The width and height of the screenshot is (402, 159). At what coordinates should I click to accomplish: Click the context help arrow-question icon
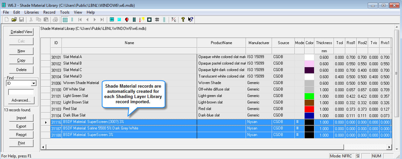pos(191,19)
